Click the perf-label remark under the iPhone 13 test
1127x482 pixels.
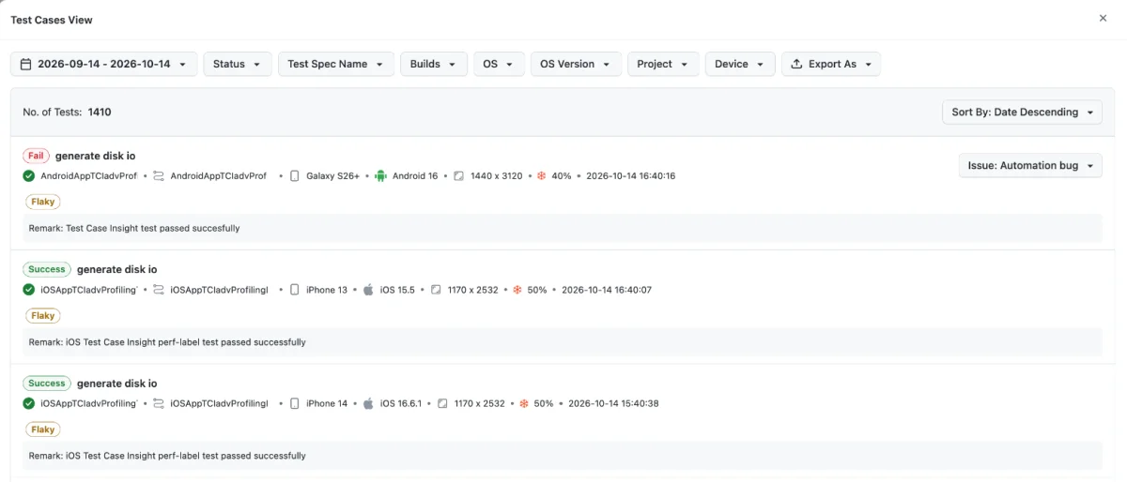pos(167,342)
